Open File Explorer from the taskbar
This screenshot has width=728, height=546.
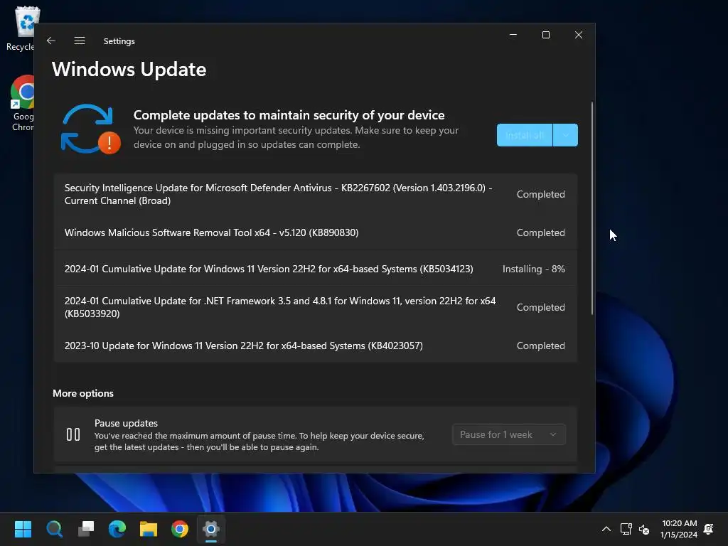pyautogui.click(x=149, y=529)
